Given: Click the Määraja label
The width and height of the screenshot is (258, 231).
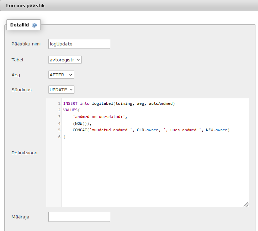Looking at the screenshot, I should (20, 217).
